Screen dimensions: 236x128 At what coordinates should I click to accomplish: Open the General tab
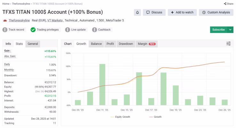33,44
